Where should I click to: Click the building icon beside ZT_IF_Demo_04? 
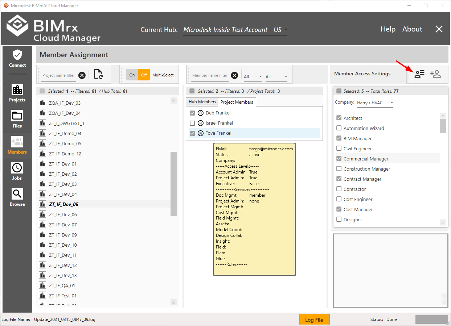(x=42, y=133)
